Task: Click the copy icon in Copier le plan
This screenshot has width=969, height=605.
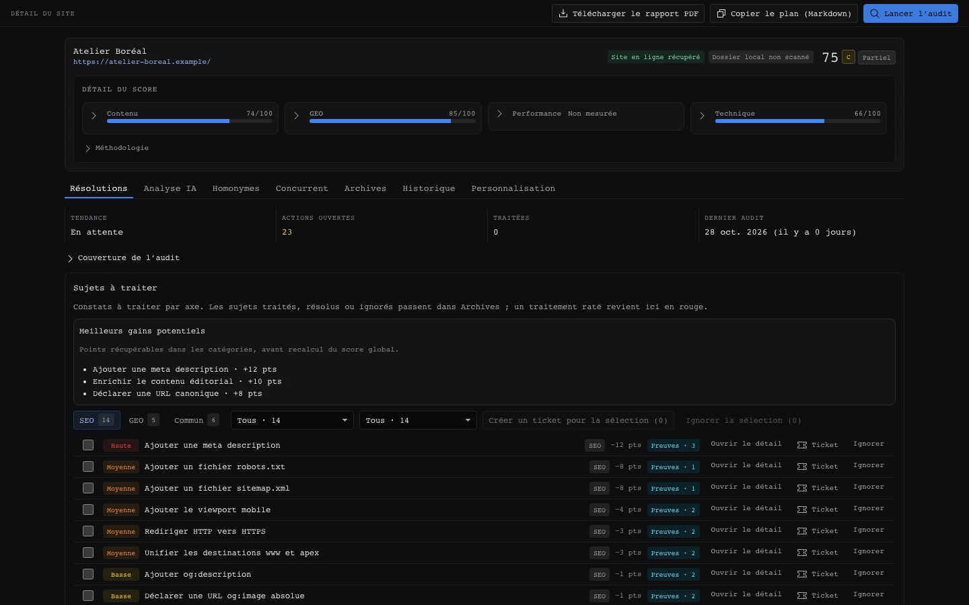Action: 721,13
